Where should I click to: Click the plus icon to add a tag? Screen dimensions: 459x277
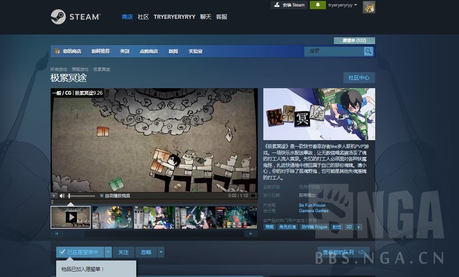[x=359, y=227]
